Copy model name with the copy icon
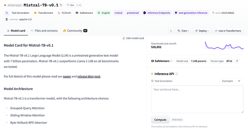The image size is (248, 132). (61, 5)
